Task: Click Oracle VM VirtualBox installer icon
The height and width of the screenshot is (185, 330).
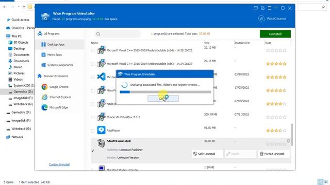Action: [101, 117]
